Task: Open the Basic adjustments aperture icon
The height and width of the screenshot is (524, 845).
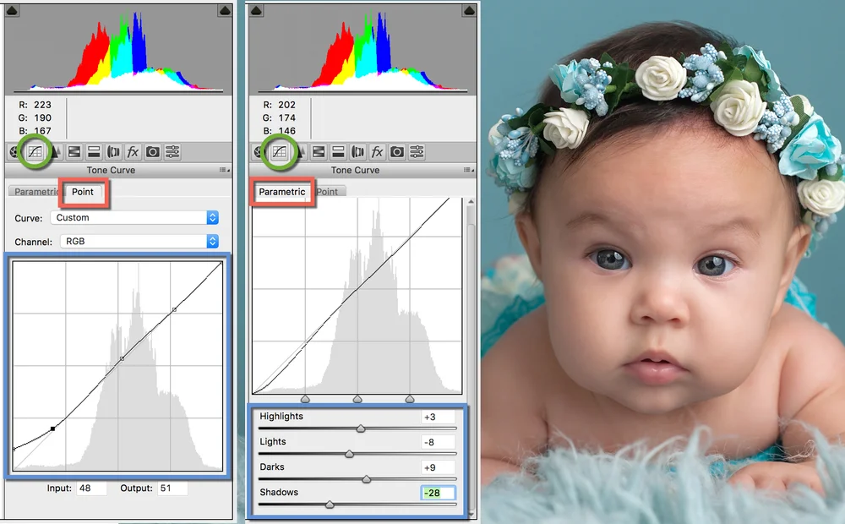Action: point(14,152)
